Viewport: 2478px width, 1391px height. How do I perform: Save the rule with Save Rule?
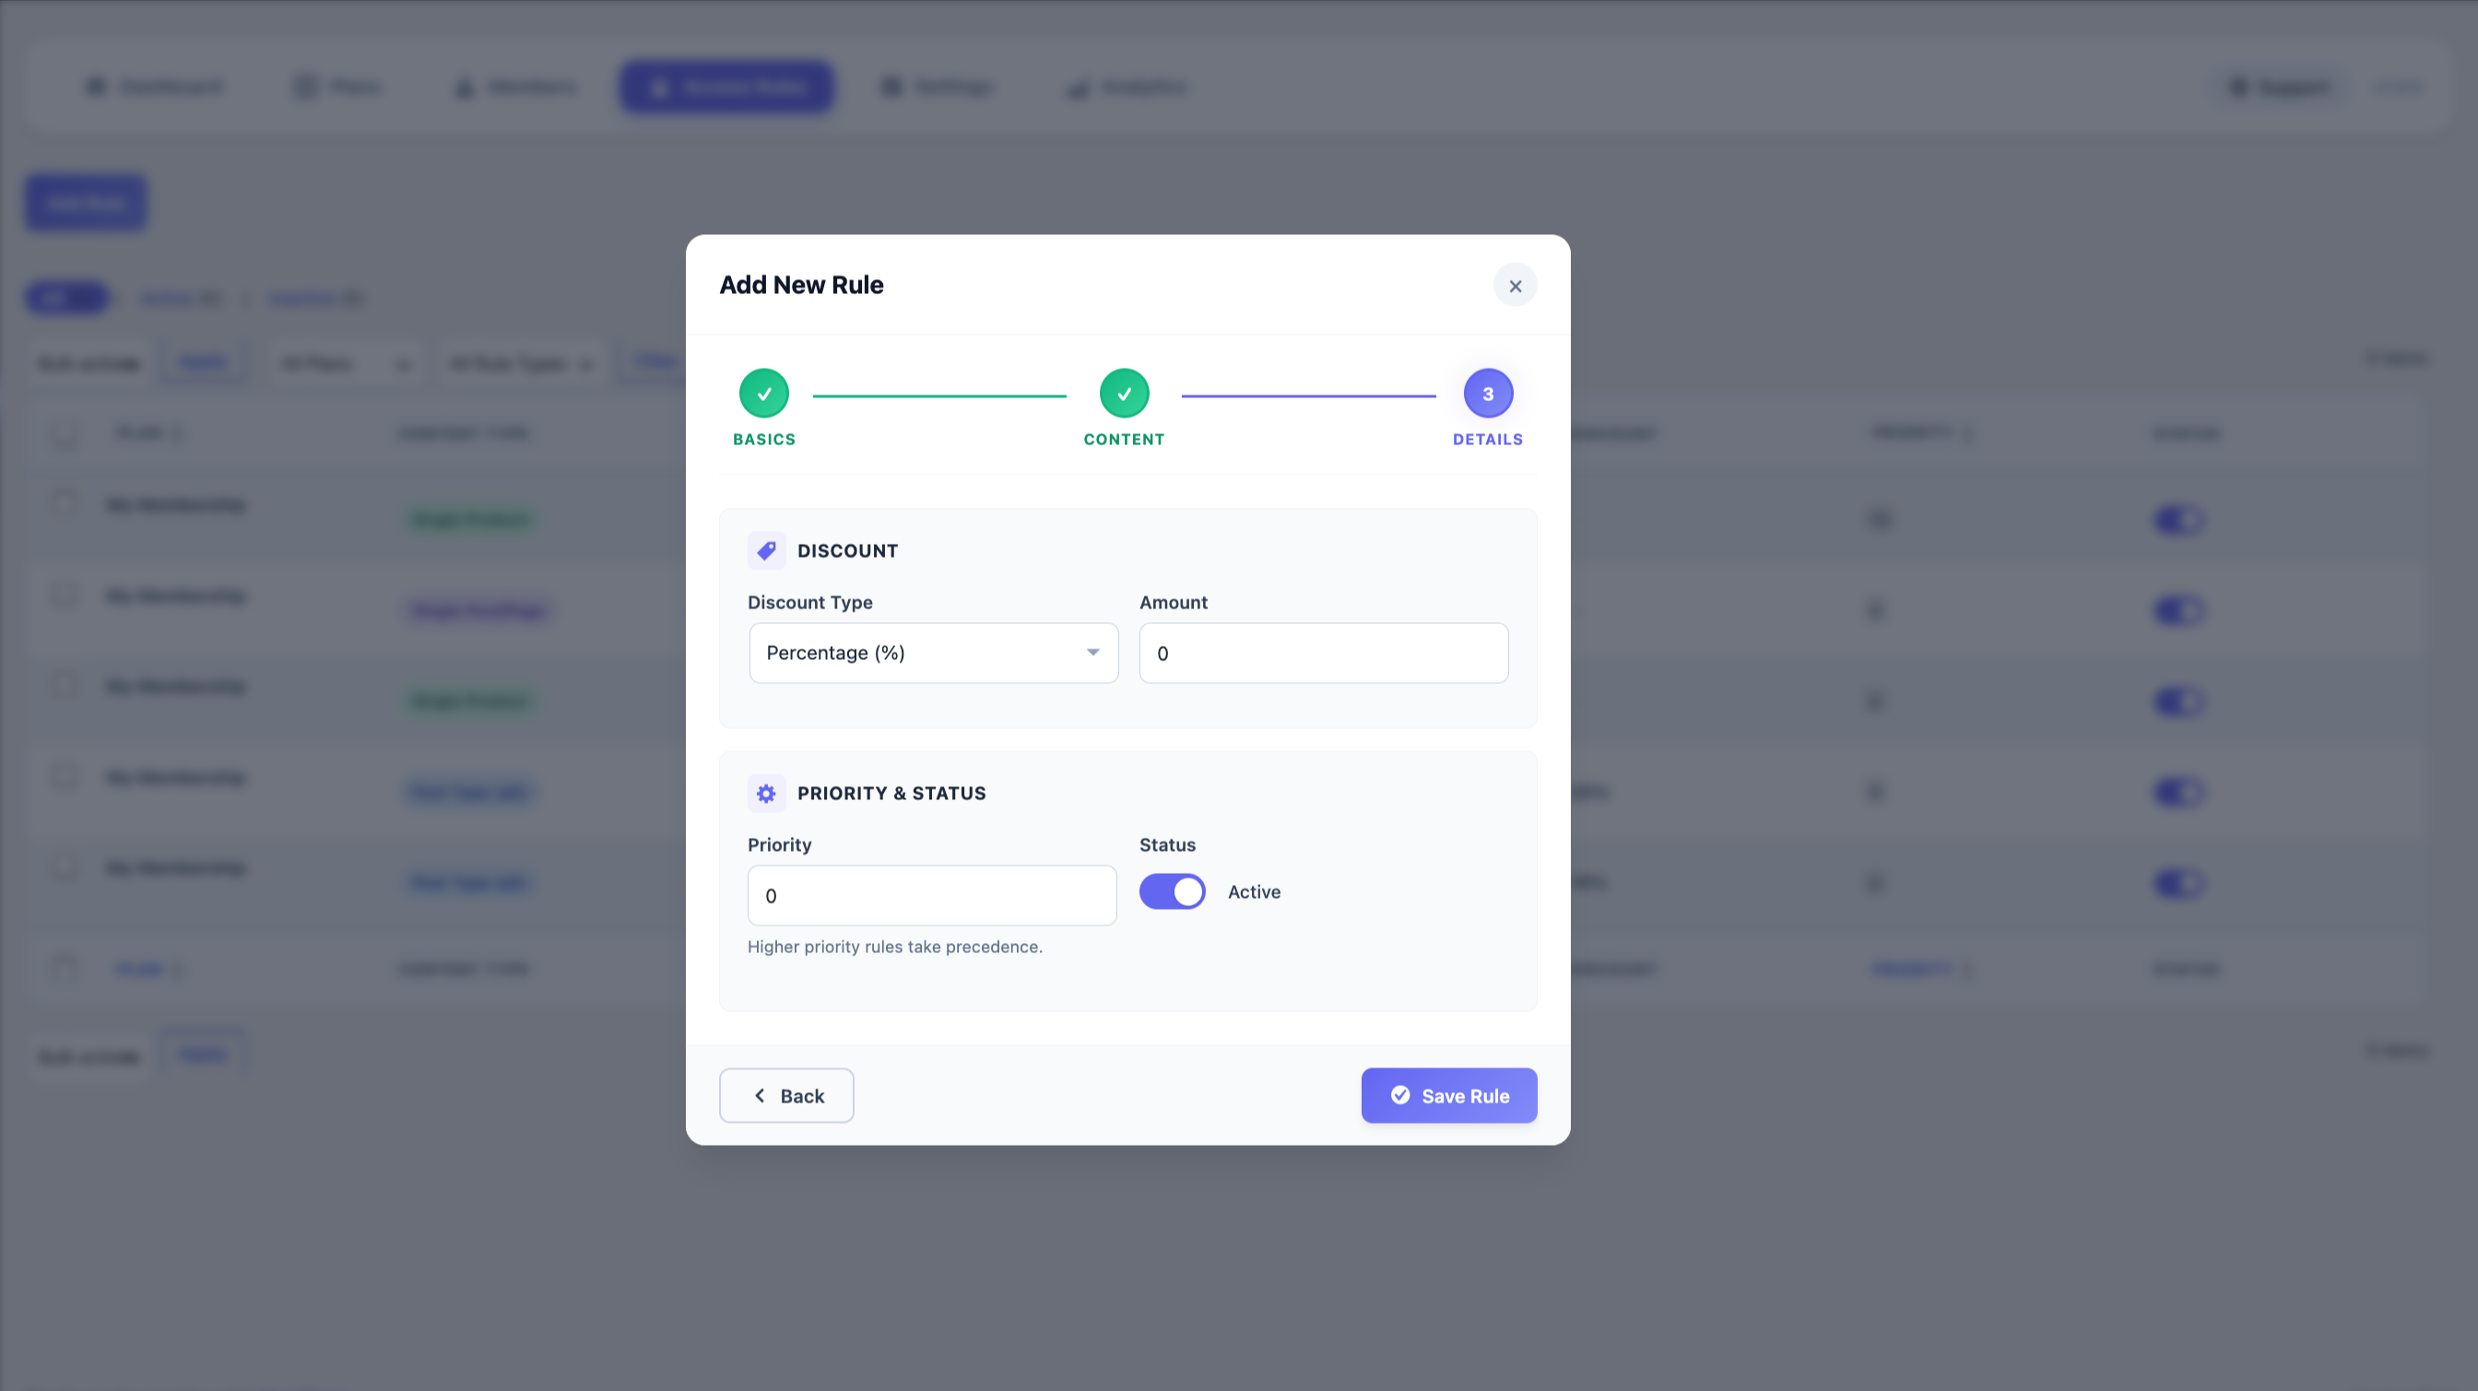1448,1096
